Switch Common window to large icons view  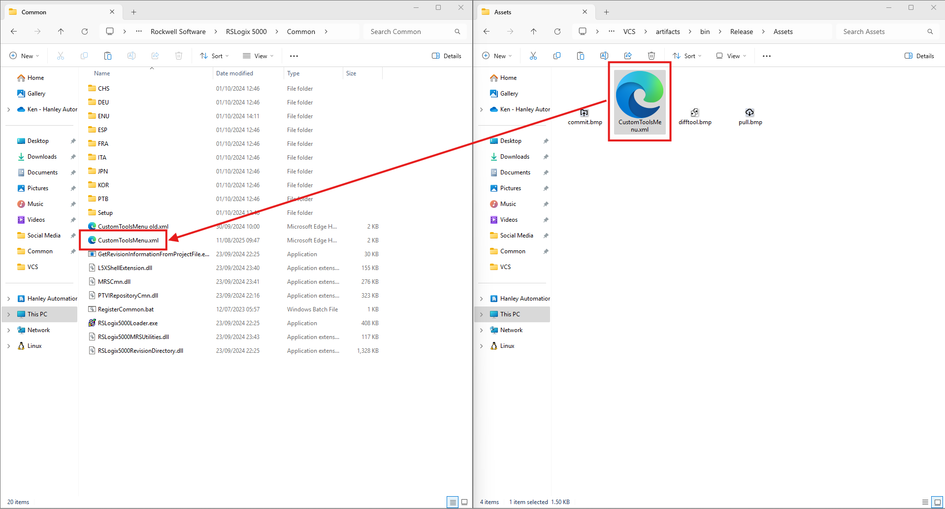click(x=464, y=502)
